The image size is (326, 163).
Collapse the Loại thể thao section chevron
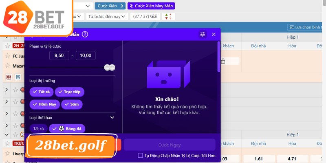point(112,118)
